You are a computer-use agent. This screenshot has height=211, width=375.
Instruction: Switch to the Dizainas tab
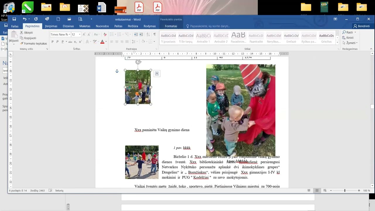(x=68, y=26)
